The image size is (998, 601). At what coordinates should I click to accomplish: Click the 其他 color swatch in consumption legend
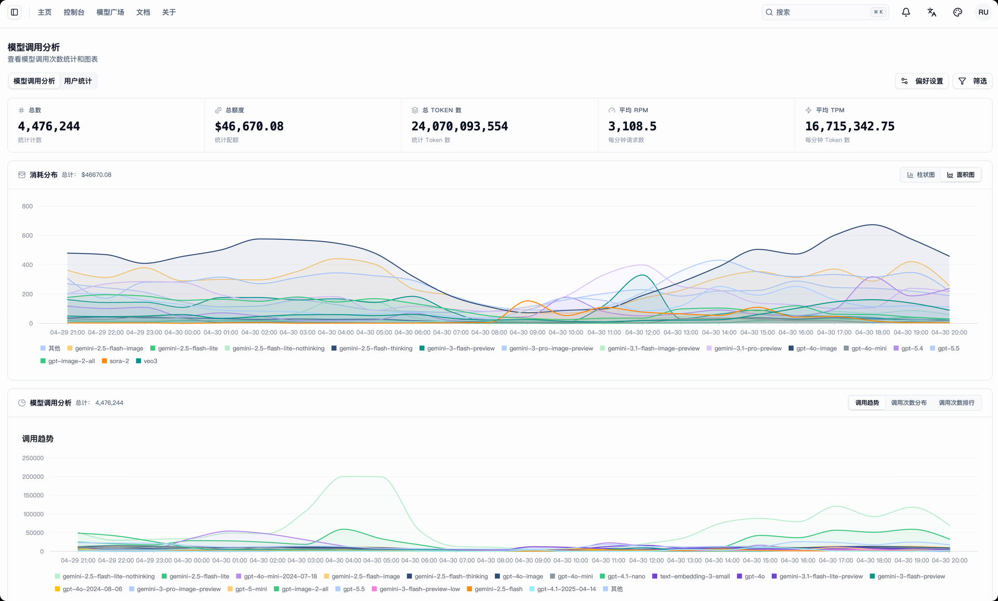click(43, 349)
